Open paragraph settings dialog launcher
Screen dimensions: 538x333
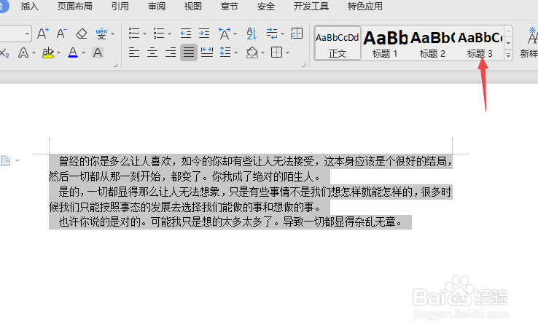(304, 65)
